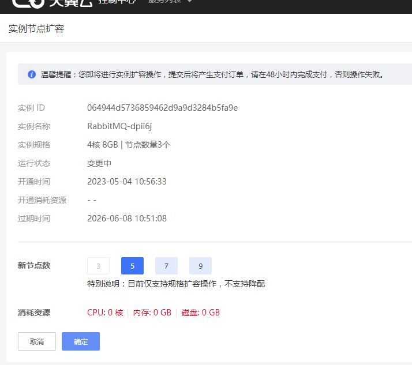This screenshot has height=365, width=412.
Task: Click the 内存: 0 GB resource text
Action: click(x=152, y=313)
